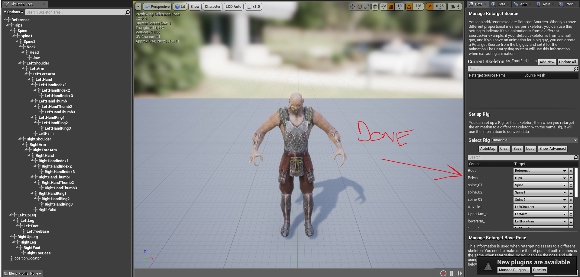Switch to the Reta (Retarget Manager) tab
The height and width of the screenshot is (277, 580).
(x=478, y=4)
